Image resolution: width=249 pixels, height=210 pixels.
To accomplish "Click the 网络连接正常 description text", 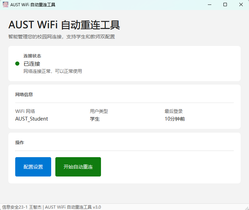I will coord(53,71).
